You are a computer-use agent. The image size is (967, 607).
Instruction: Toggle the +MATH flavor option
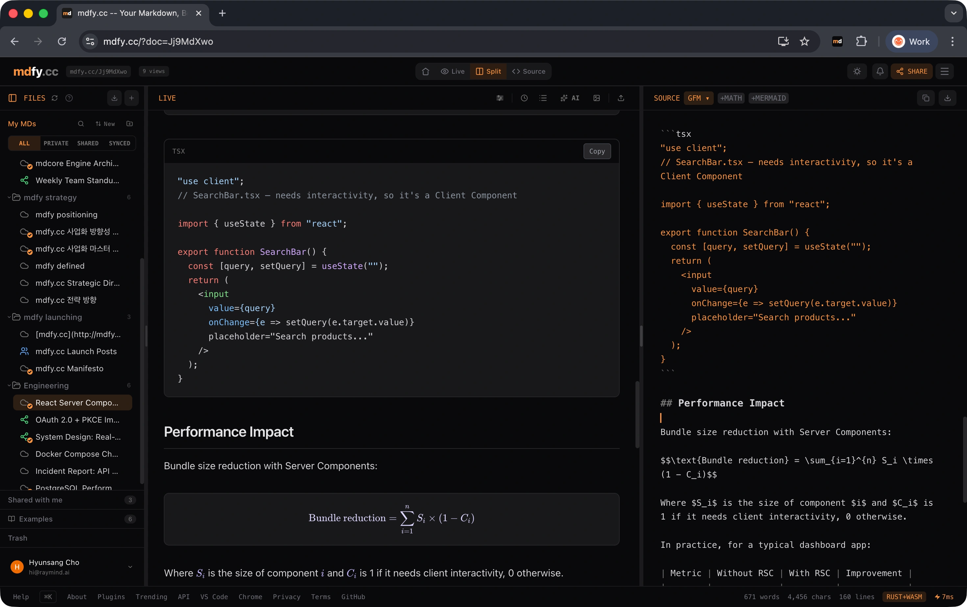[731, 98]
